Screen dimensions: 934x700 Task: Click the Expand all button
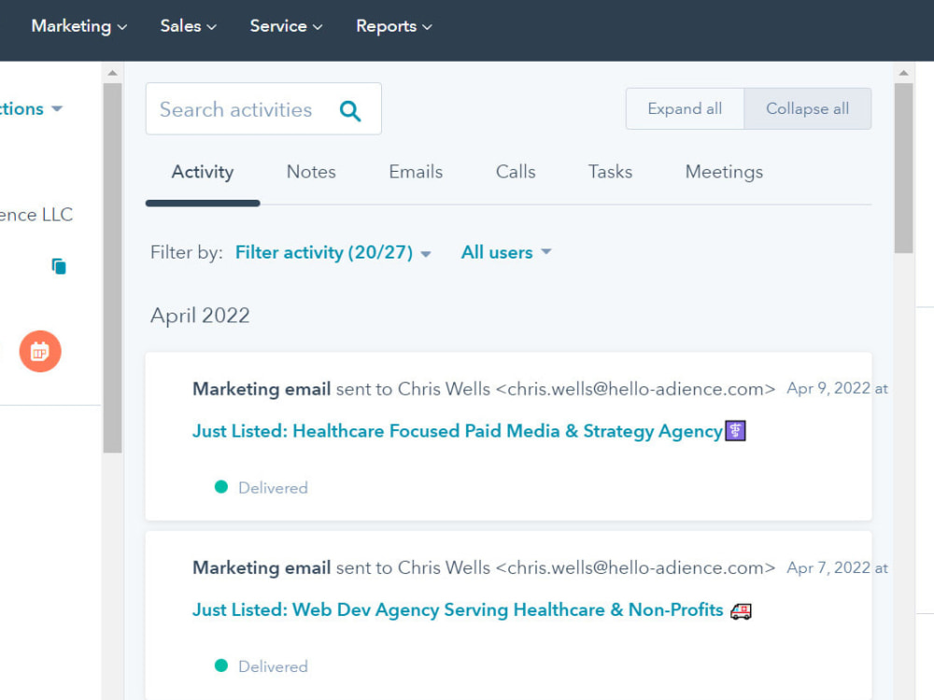click(685, 108)
